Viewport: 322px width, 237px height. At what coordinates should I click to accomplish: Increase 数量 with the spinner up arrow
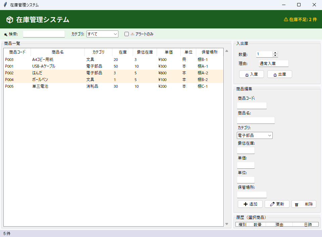point(275,53)
